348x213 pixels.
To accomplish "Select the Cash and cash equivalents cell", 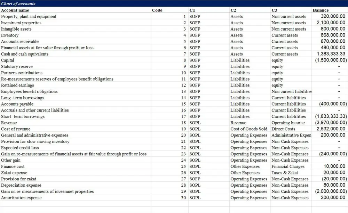I will point(25,54).
